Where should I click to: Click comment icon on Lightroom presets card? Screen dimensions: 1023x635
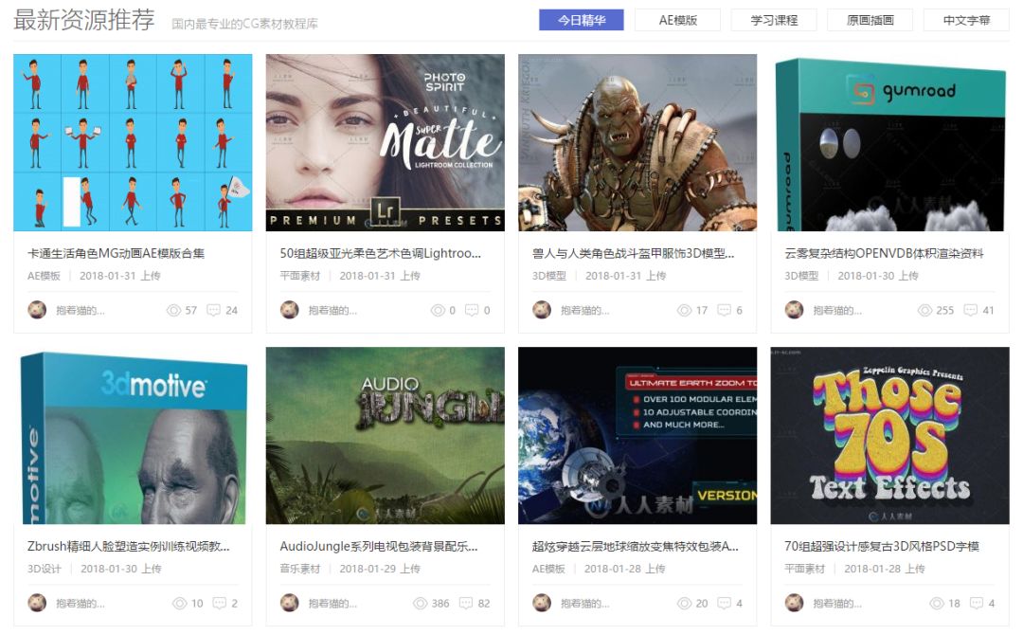[472, 310]
